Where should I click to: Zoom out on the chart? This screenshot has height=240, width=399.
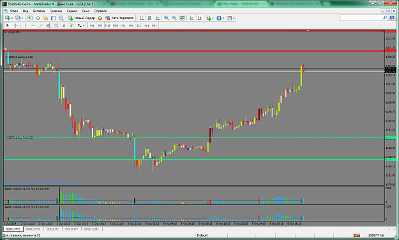click(x=174, y=18)
